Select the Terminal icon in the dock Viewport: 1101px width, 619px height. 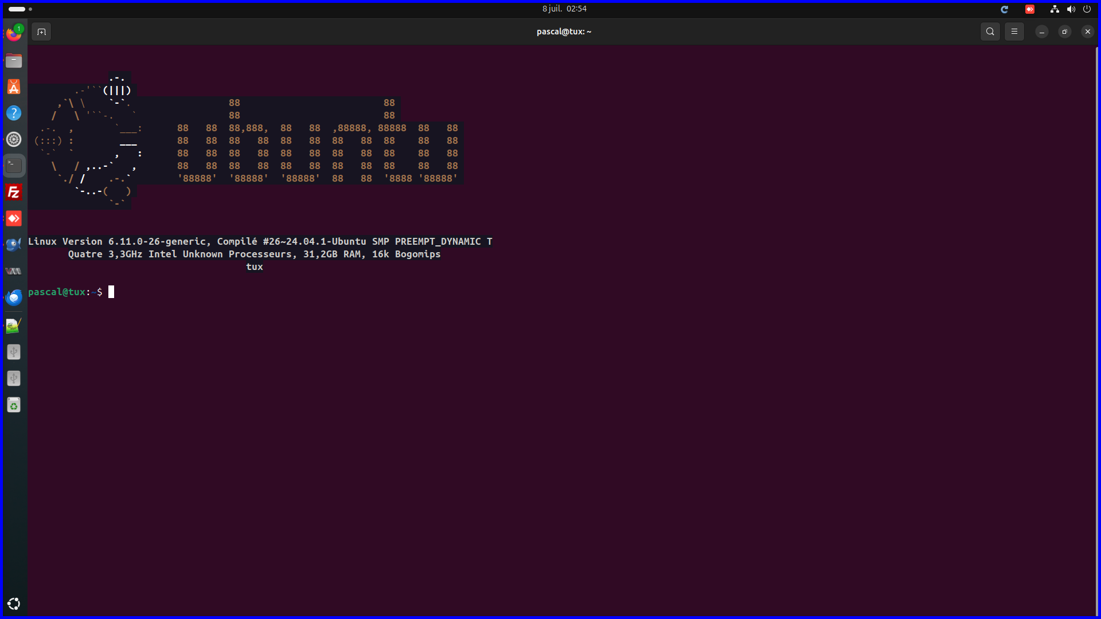click(14, 165)
